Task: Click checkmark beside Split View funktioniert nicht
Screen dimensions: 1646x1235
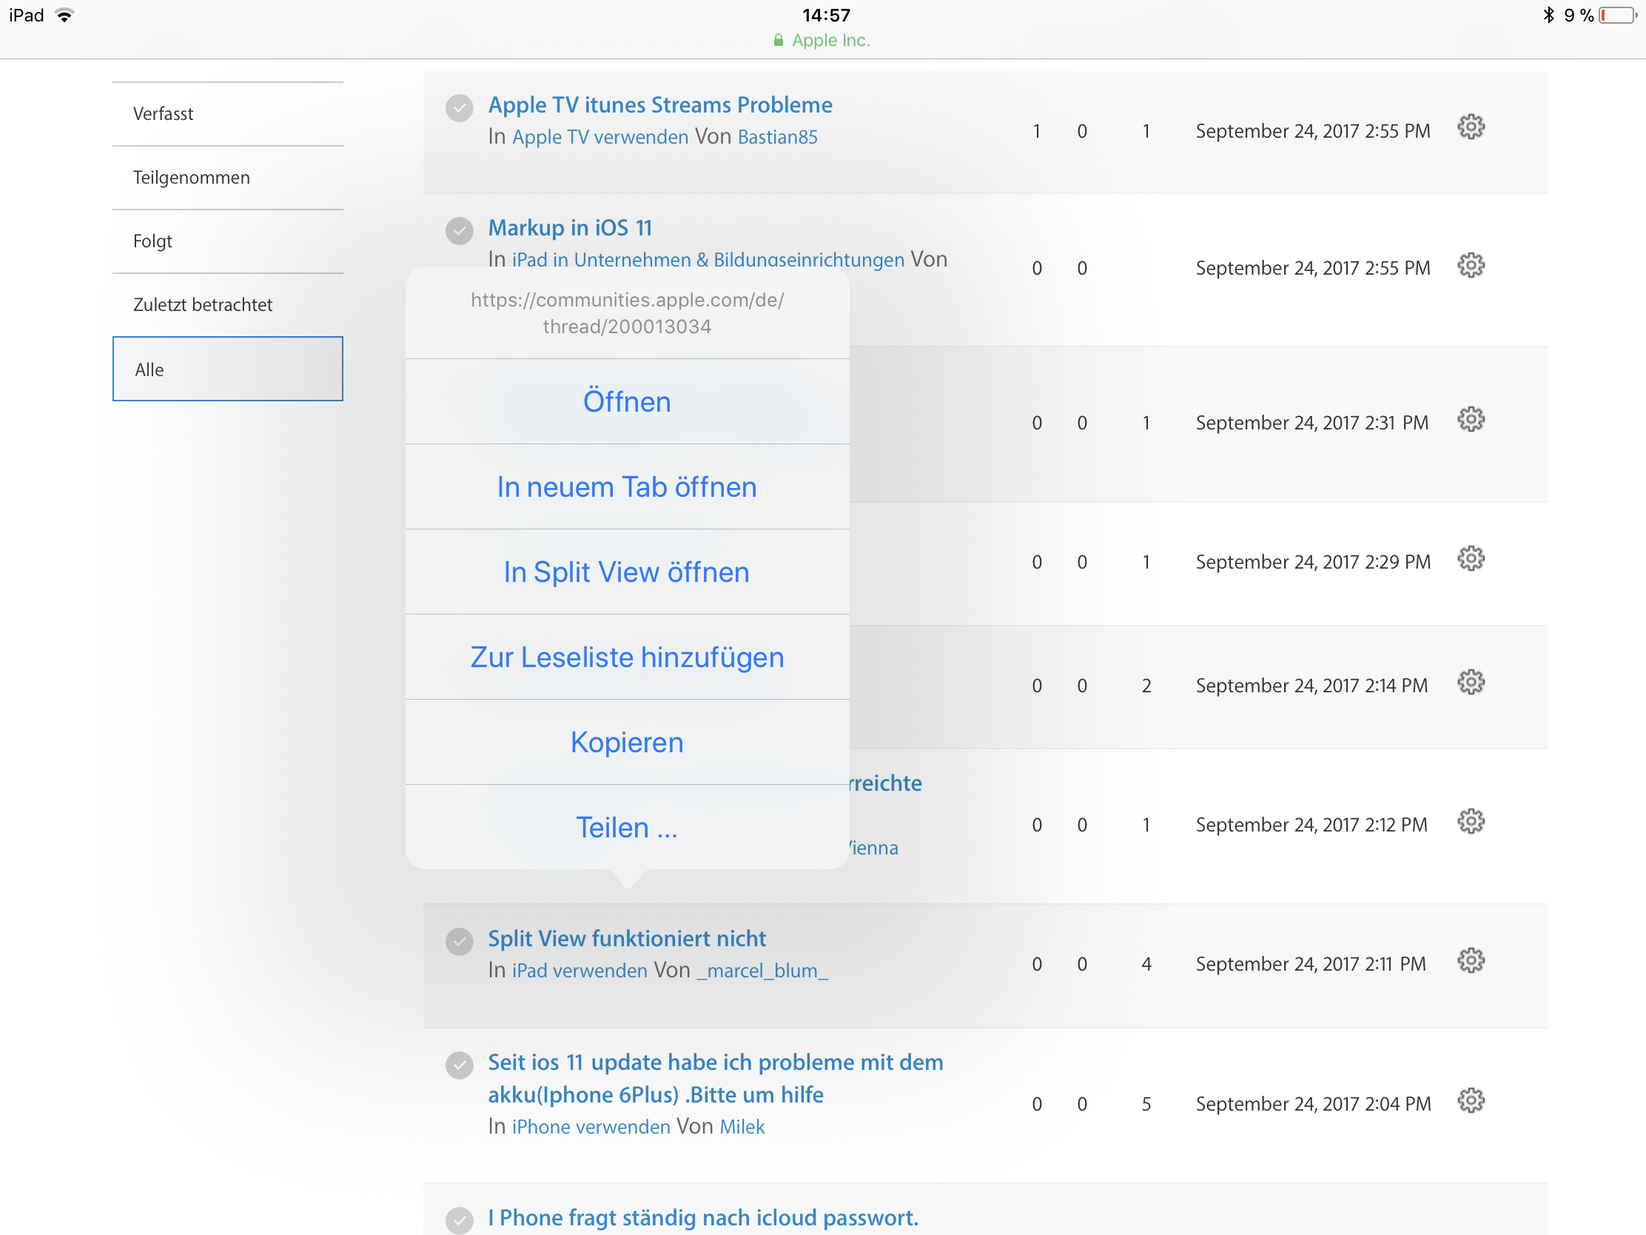Action: 459,942
